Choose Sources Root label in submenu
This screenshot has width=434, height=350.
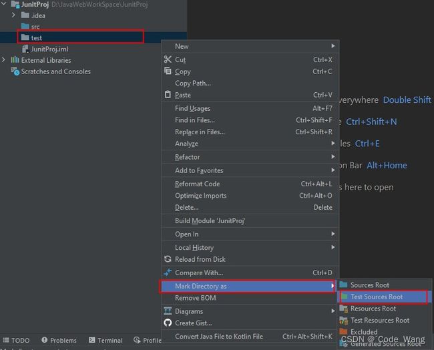click(370, 285)
